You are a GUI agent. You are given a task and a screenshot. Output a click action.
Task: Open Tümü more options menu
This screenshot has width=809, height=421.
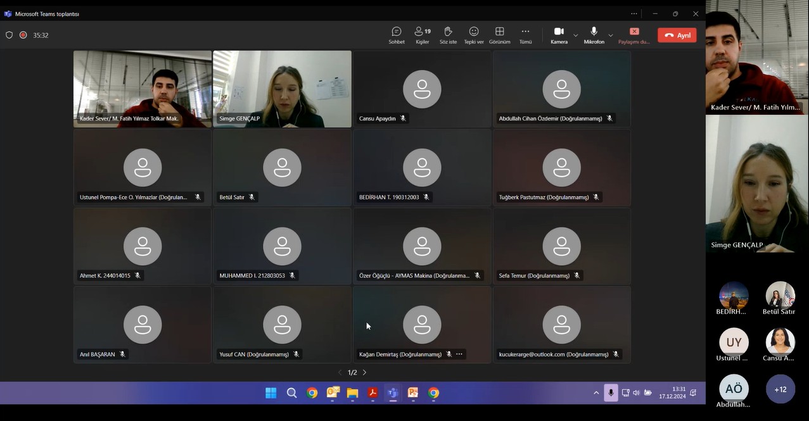[x=525, y=35]
